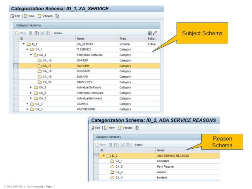Screen dimensions: 252x189
Task: Select the 'Active' status cell
Action: tap(151, 44)
